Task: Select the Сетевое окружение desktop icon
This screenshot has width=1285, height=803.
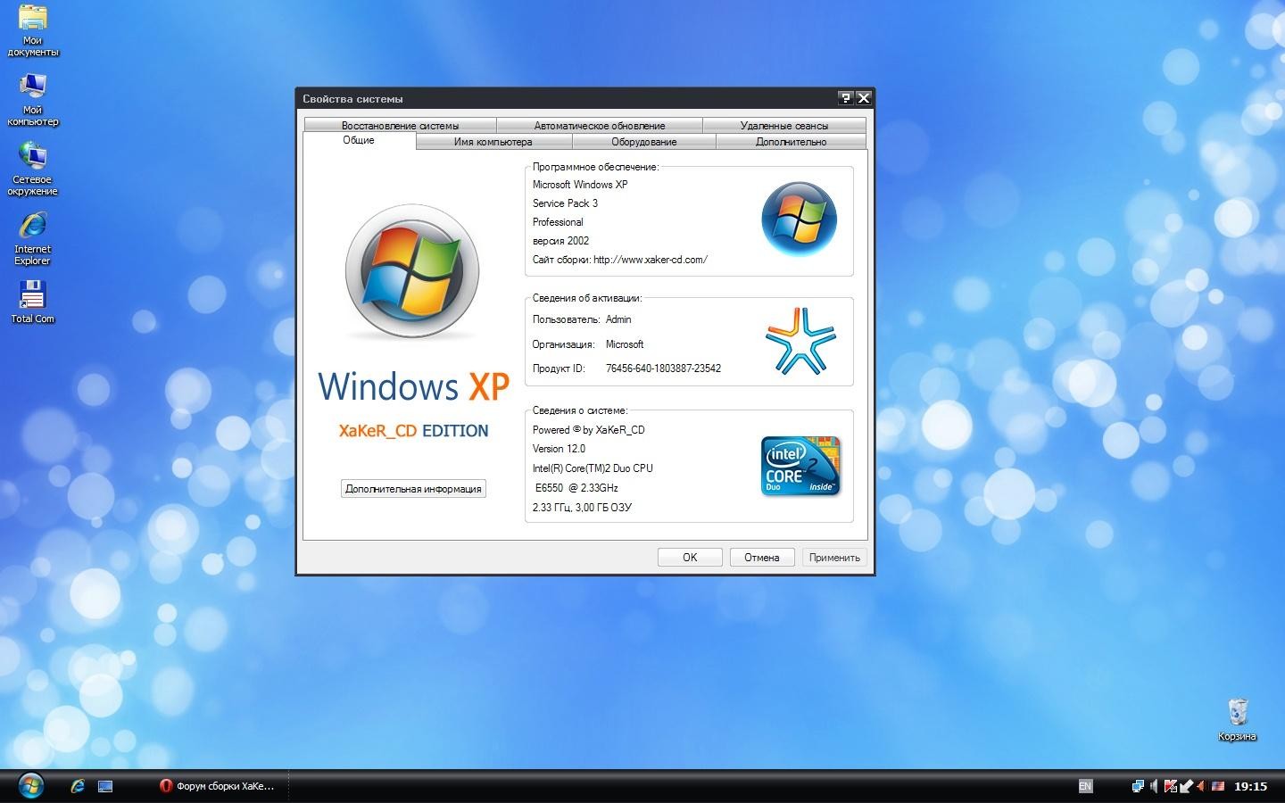Action: 33,169
